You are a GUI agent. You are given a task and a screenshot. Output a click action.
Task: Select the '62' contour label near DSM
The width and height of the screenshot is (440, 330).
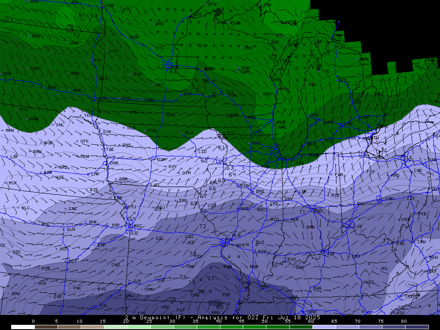204,161
